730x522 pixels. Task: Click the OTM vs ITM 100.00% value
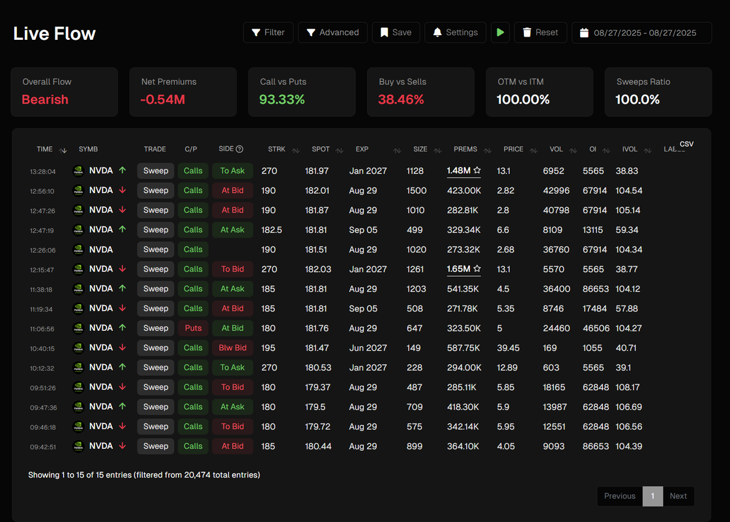click(523, 99)
